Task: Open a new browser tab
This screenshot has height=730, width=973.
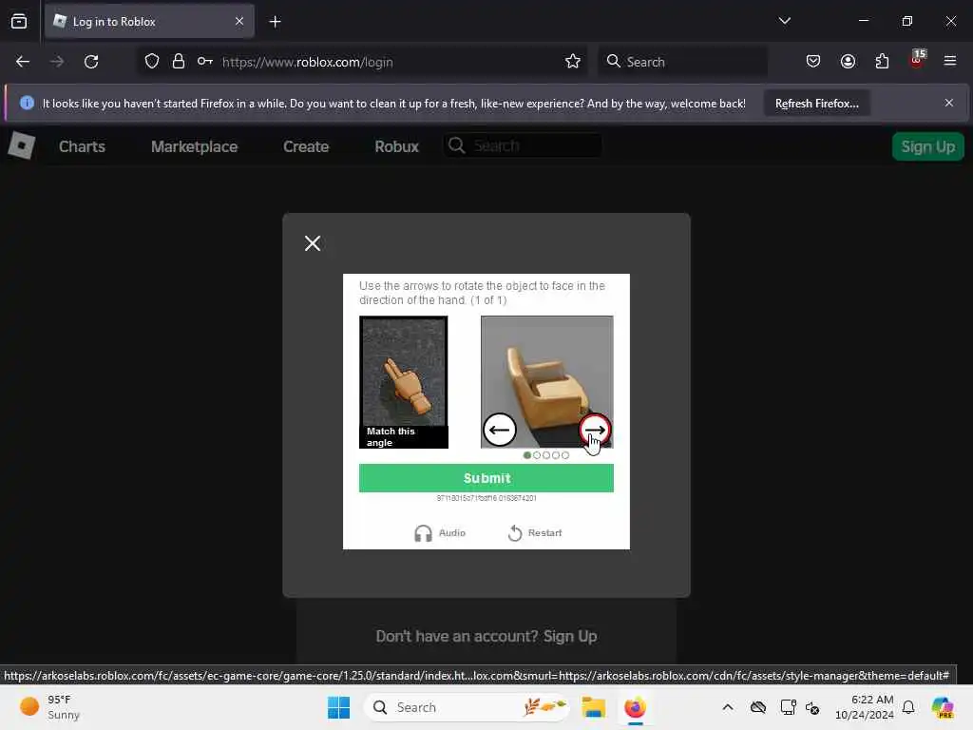Action: point(275,22)
